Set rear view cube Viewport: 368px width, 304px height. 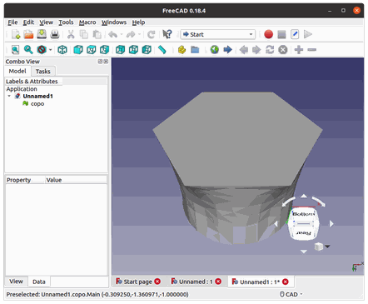[120, 50]
